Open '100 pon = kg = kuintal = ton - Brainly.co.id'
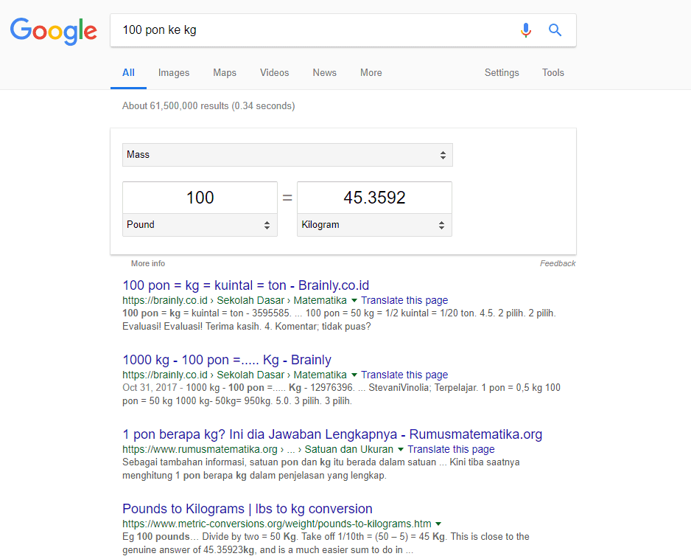This screenshot has height=559, width=691. click(246, 285)
